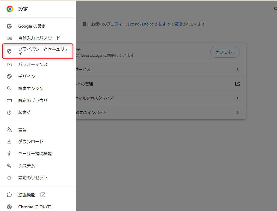
Task: Click the @novasto.co.jp に同期しています text
Action: click(105, 56)
